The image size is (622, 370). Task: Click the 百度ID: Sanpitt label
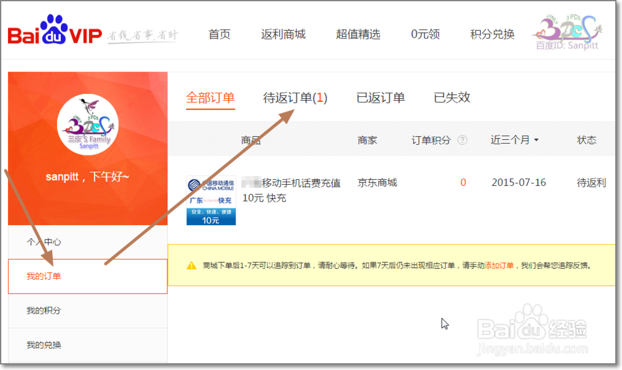567,45
